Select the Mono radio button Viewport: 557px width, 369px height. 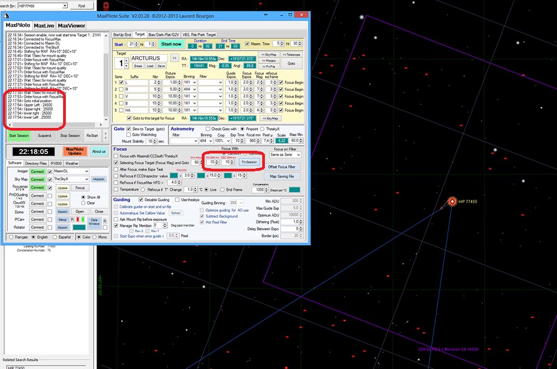click(x=95, y=237)
